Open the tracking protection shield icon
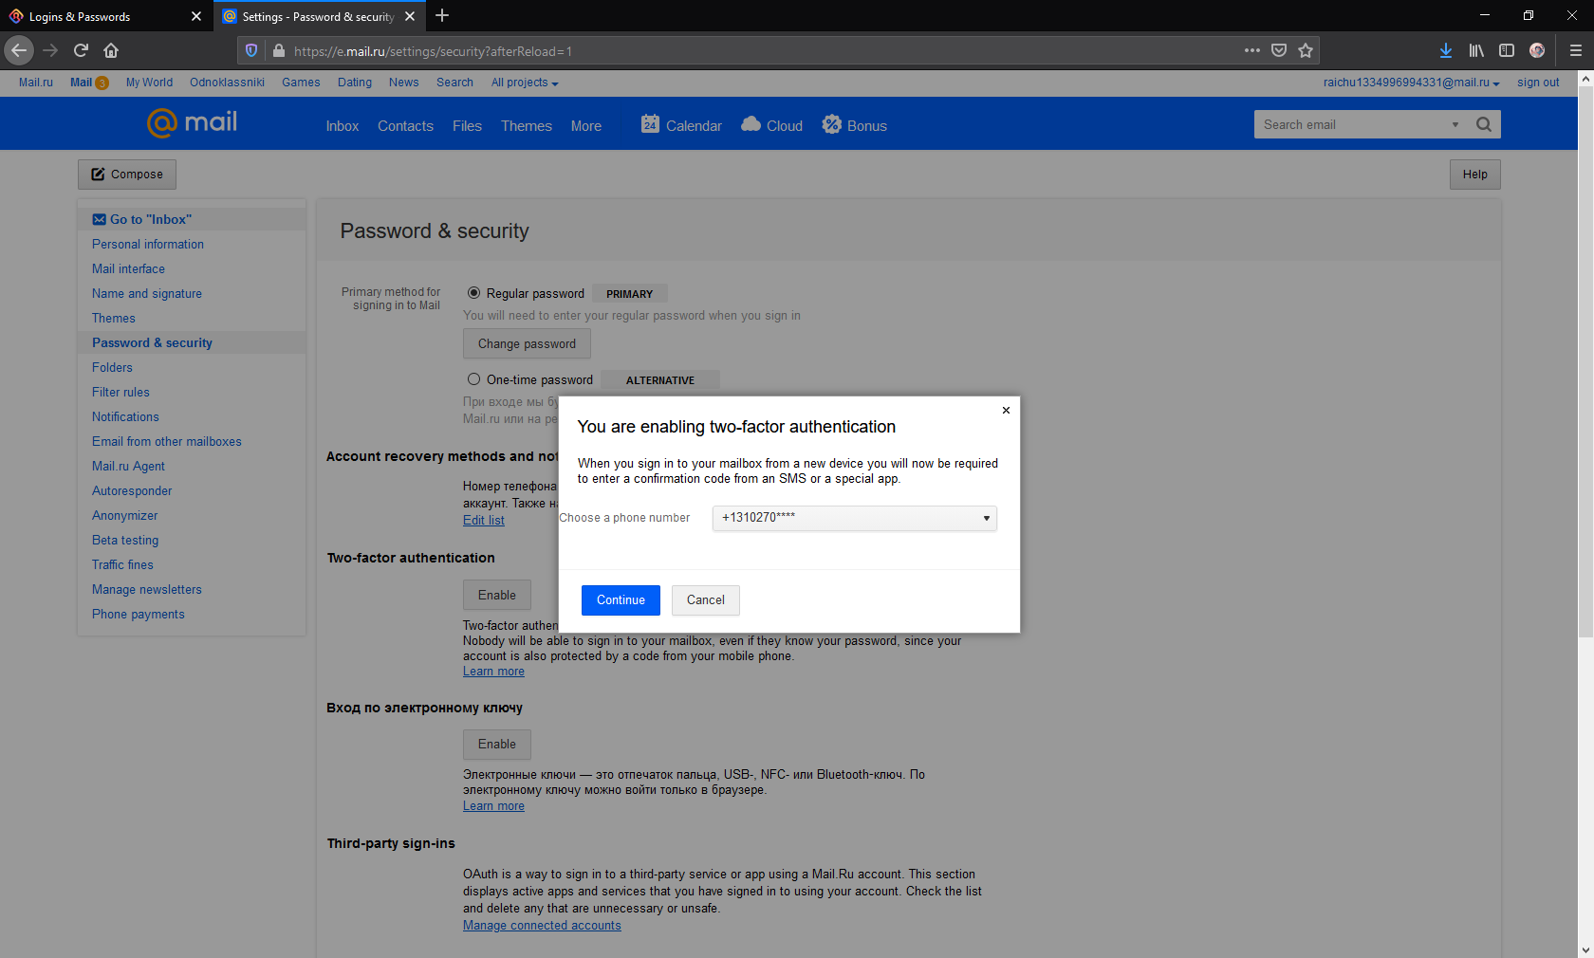The image size is (1594, 958). tap(251, 50)
